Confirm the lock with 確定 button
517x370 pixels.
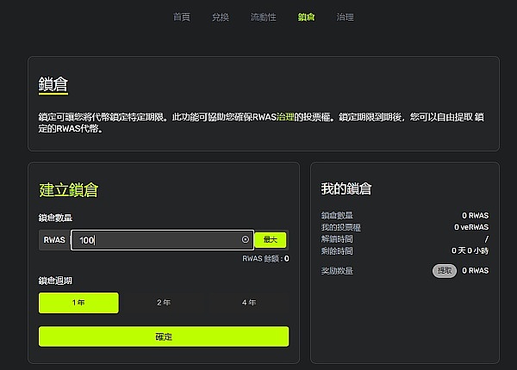[164, 336]
